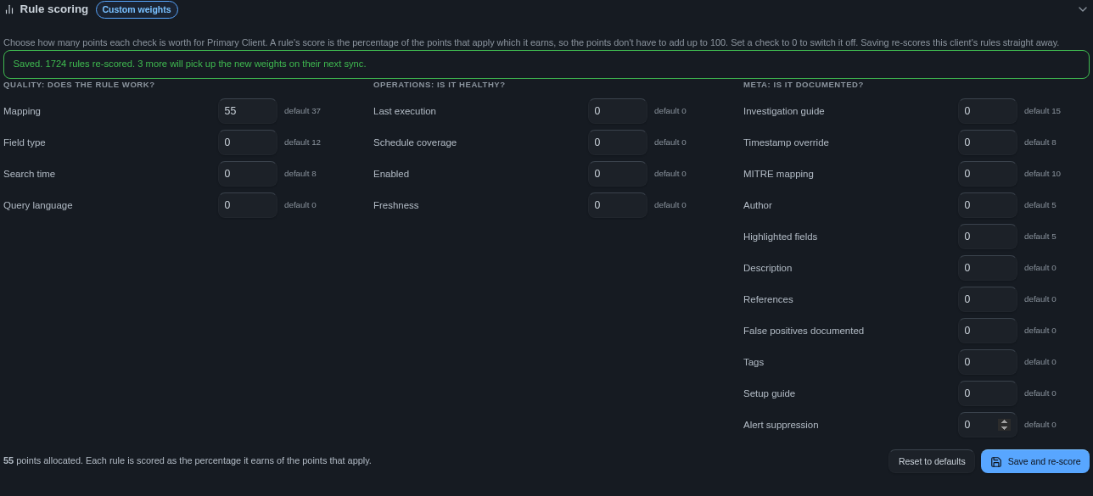Viewport: 1093px width, 496px height.
Task: Click the Alert suppression stepper arrows
Action: [x=1005, y=425]
